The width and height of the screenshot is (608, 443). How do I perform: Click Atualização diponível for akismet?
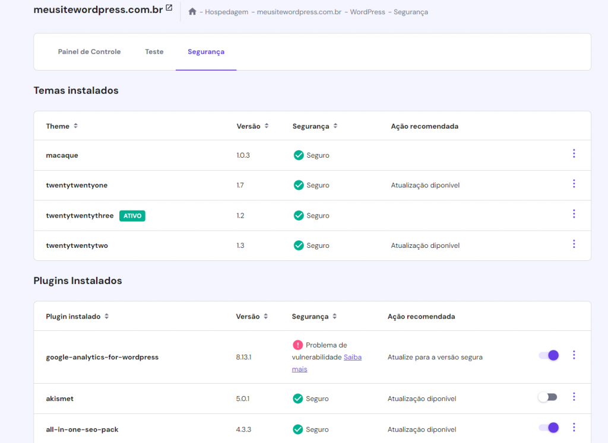tap(422, 399)
